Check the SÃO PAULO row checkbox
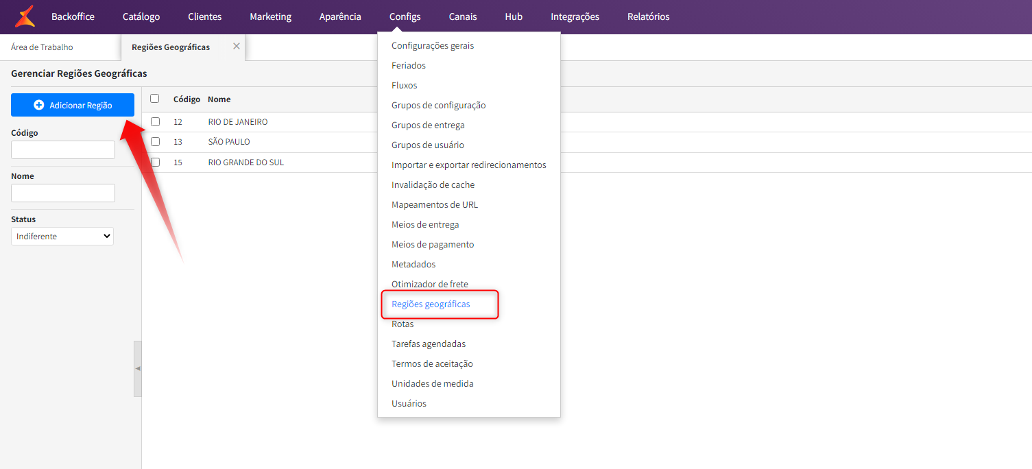1032x469 pixels. coord(155,142)
